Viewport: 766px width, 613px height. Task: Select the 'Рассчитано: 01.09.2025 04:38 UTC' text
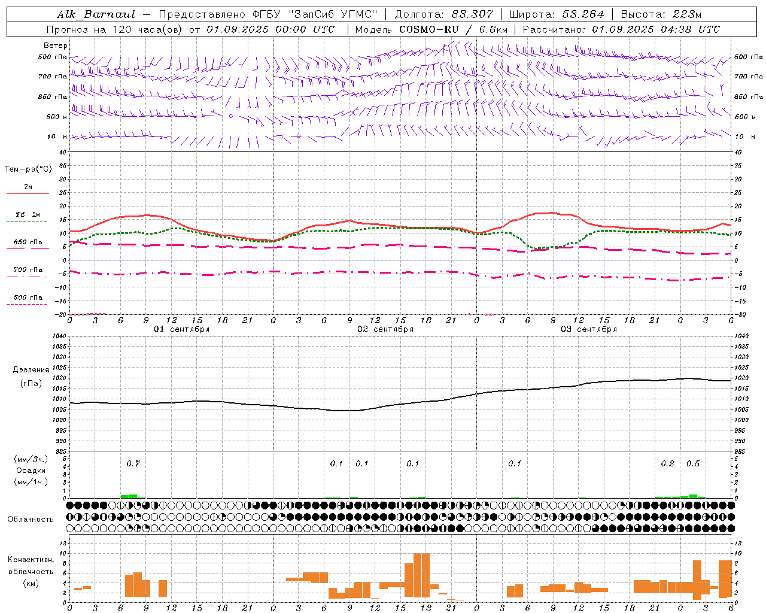click(x=621, y=29)
